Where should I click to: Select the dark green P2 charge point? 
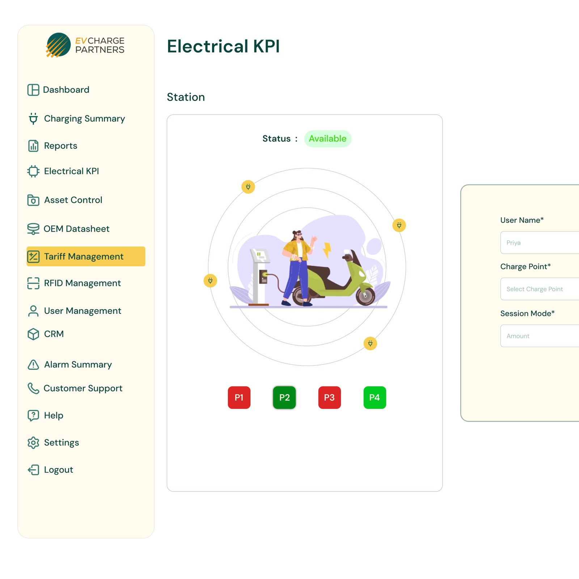(284, 397)
